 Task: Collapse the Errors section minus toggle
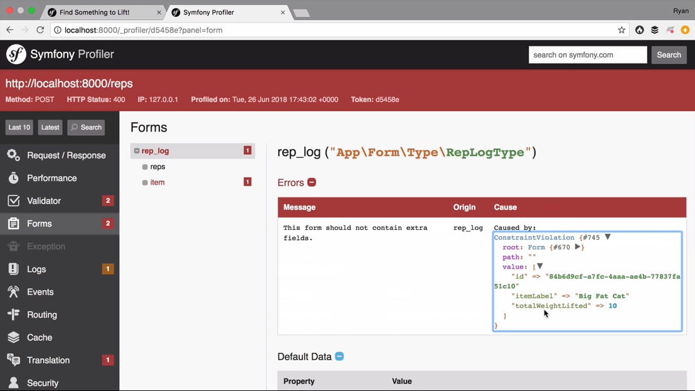(312, 182)
